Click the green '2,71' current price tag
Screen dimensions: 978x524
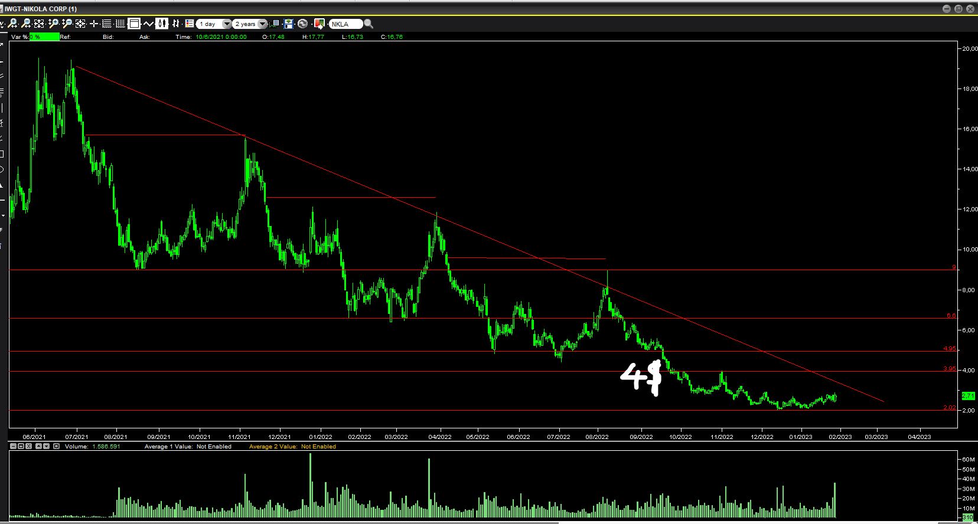(x=968, y=395)
